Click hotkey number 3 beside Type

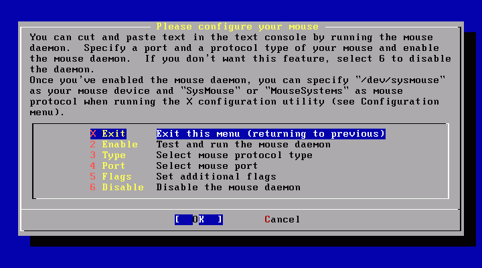pyautogui.click(x=93, y=155)
